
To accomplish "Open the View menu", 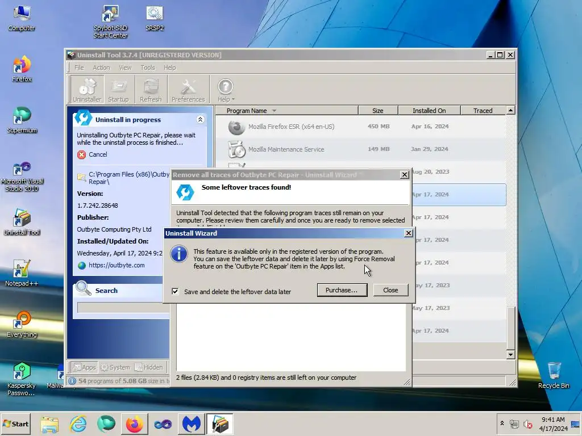I will 125,68.
